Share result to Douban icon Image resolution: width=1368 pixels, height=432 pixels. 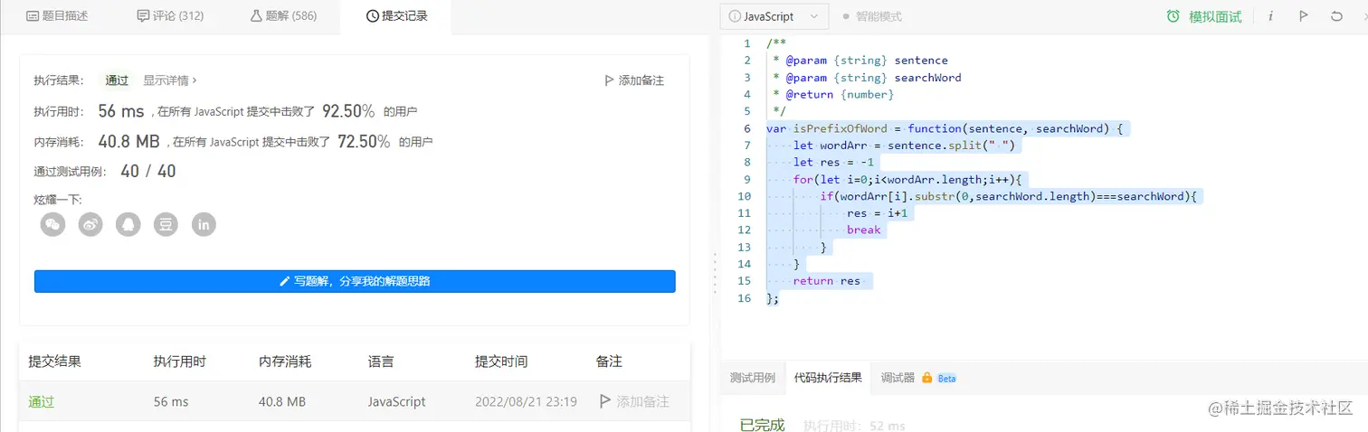166,225
